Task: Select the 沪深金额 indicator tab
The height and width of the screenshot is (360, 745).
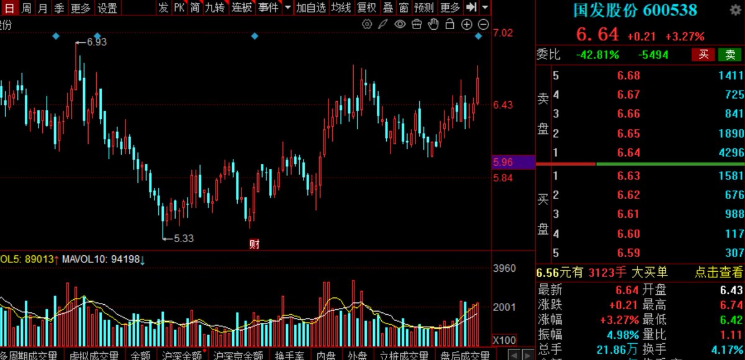Action: click(182, 356)
